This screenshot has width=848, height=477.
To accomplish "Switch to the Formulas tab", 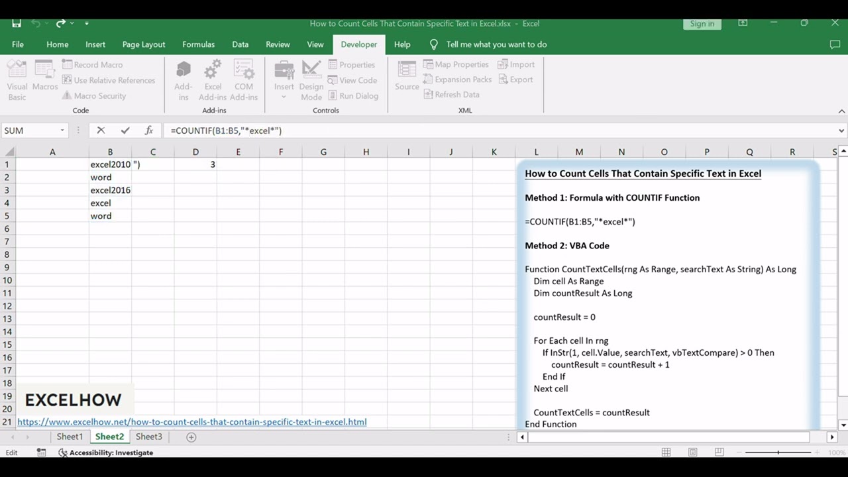I will (x=198, y=44).
